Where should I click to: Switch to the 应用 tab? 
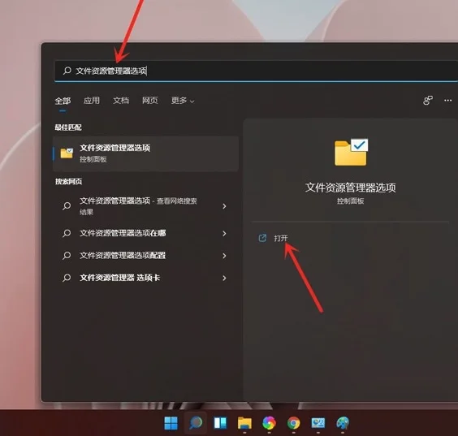pos(92,101)
